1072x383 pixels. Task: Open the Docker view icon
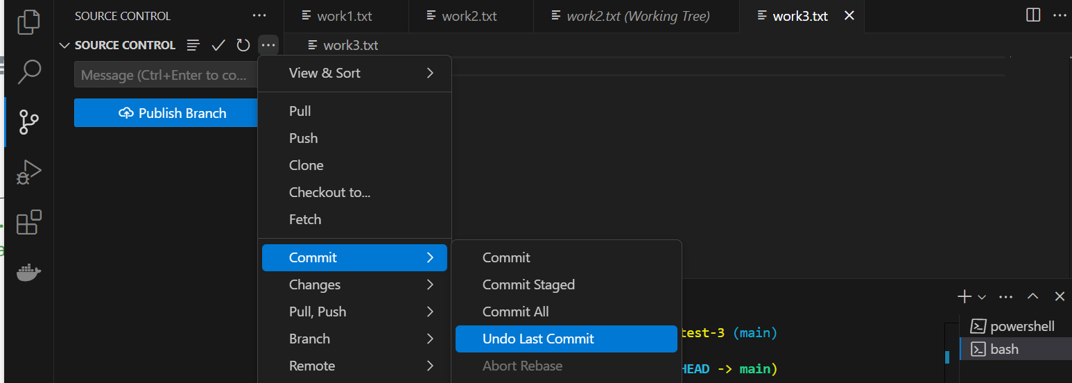28,272
